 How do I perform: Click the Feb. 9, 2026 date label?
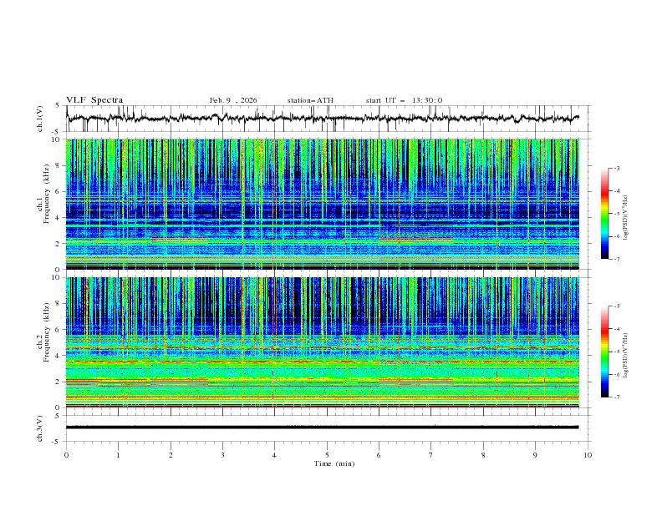pyautogui.click(x=233, y=100)
